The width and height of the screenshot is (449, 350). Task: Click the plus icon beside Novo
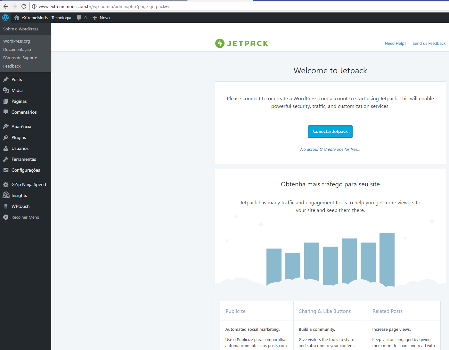click(95, 18)
